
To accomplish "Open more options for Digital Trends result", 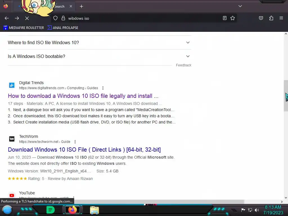I will [x=103, y=88].
